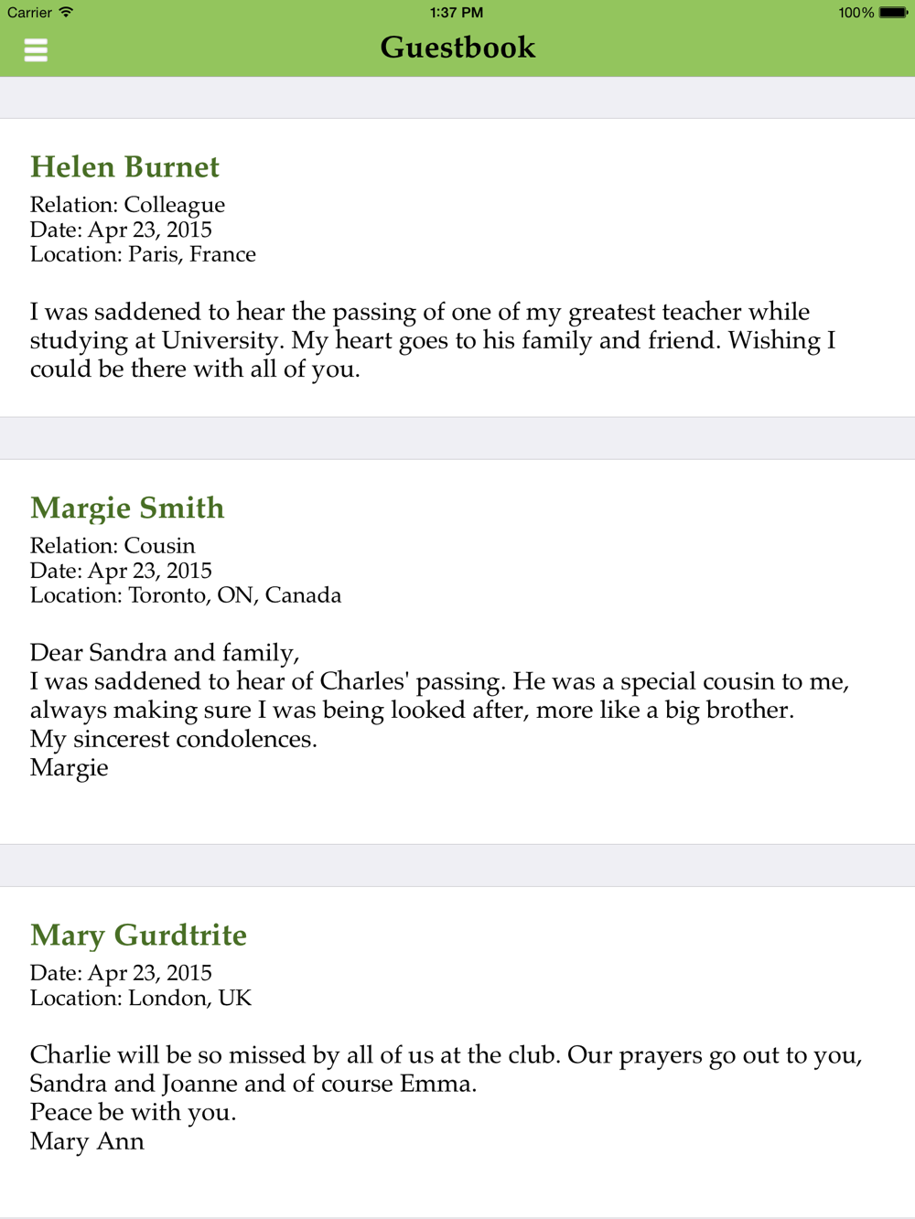
Task: Tap the 1:37 PM clock
Action: pos(457,13)
